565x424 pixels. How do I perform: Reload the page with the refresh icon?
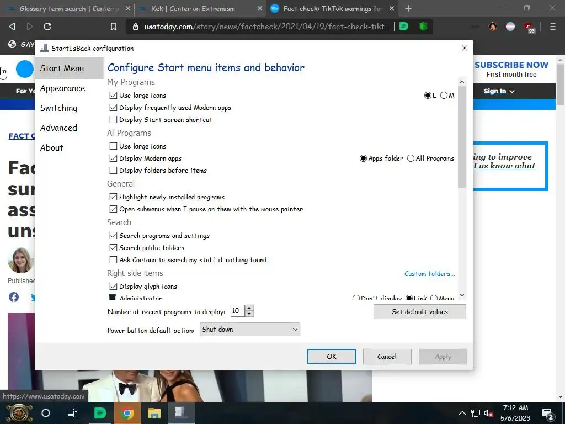click(47, 26)
